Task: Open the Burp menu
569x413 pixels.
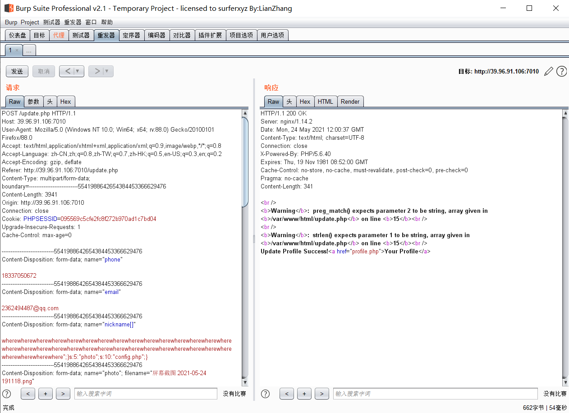Action: pos(11,22)
